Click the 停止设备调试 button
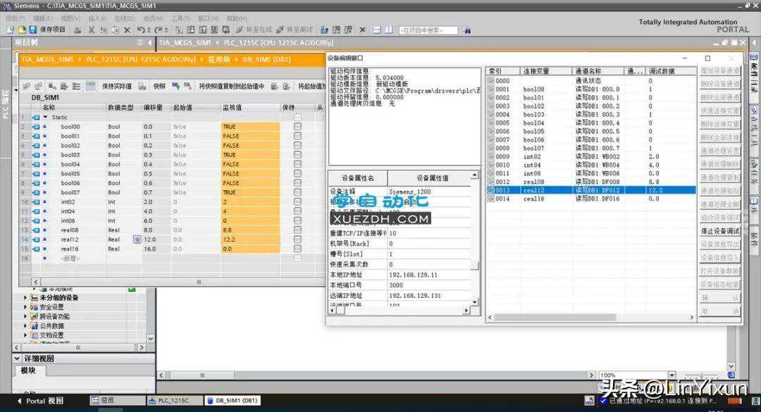Viewport: 761px width, 412px height. pos(719,231)
